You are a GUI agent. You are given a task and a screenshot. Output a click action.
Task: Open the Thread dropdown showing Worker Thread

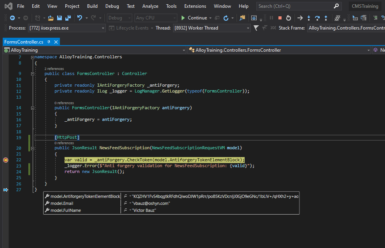pos(212,28)
